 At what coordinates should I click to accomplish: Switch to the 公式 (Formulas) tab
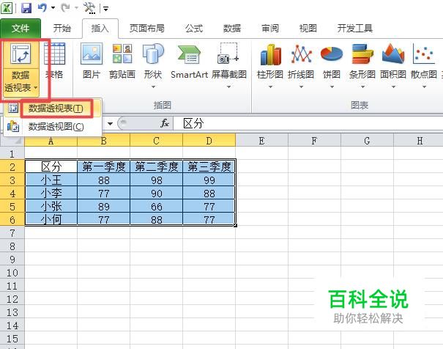[x=194, y=29]
